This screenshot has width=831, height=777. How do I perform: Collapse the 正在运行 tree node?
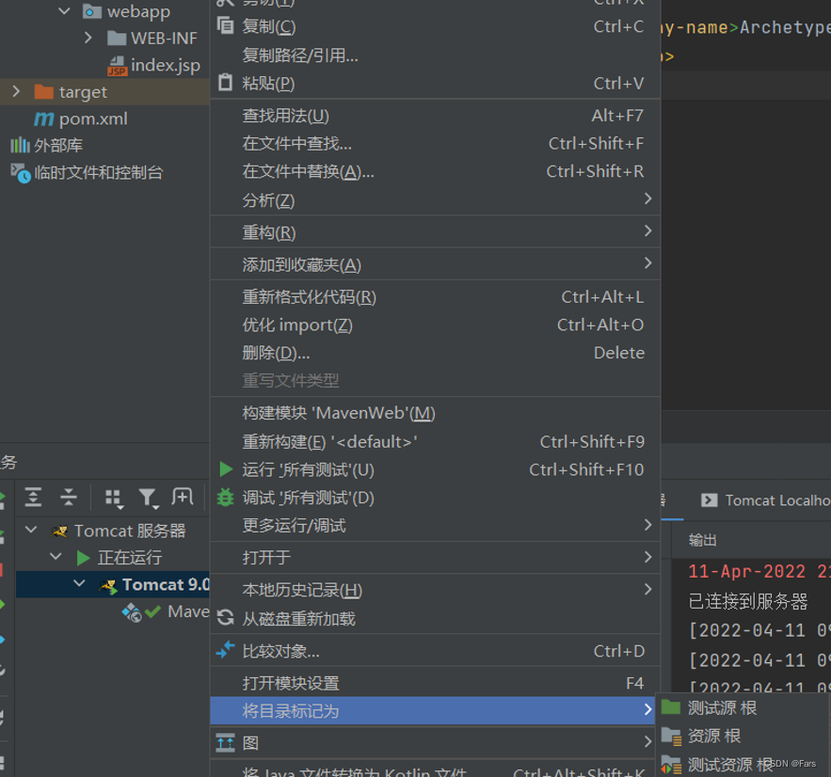point(56,556)
